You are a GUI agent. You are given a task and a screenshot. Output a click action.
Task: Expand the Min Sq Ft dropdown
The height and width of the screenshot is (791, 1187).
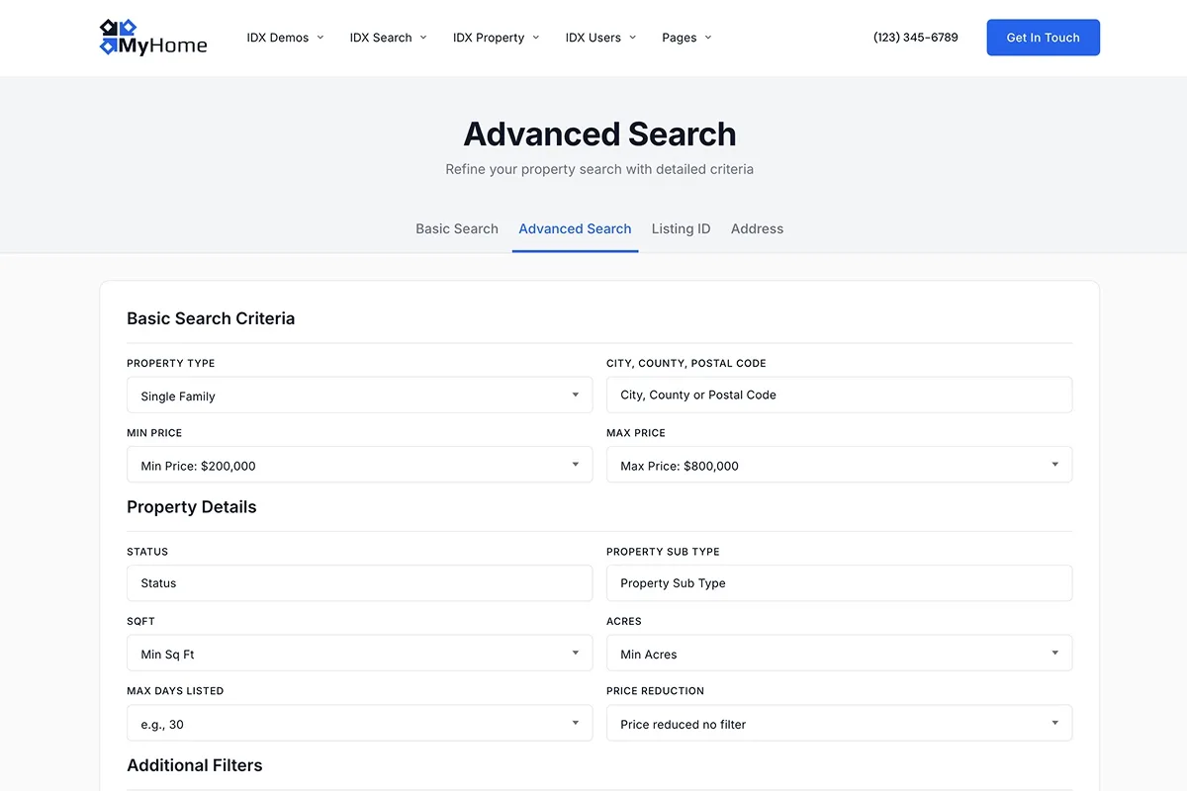tap(359, 654)
